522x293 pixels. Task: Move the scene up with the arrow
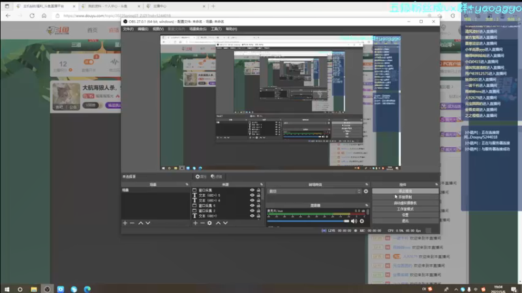[140, 223]
